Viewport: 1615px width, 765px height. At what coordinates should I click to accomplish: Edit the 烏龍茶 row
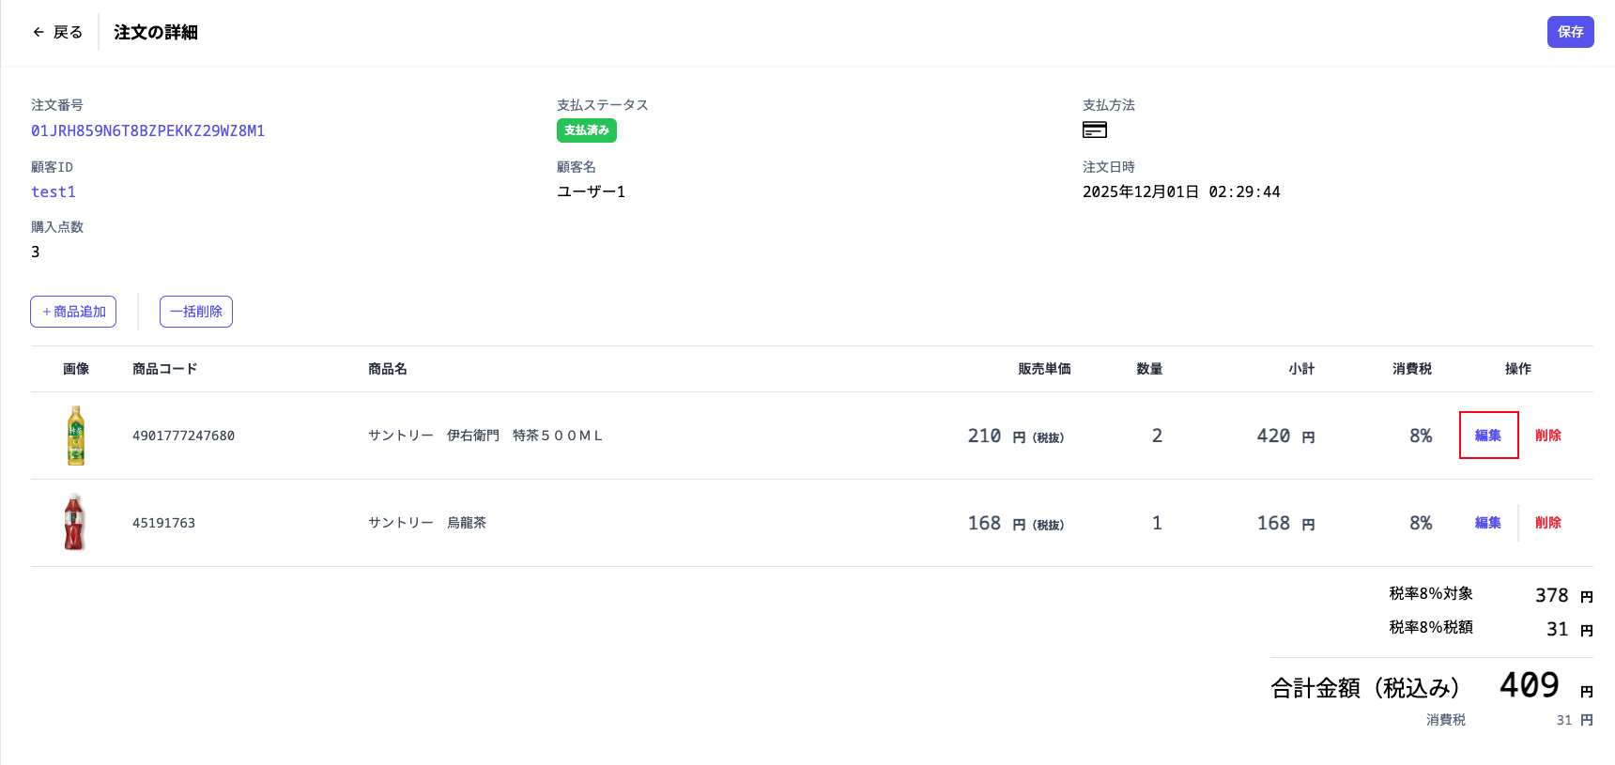point(1487,523)
